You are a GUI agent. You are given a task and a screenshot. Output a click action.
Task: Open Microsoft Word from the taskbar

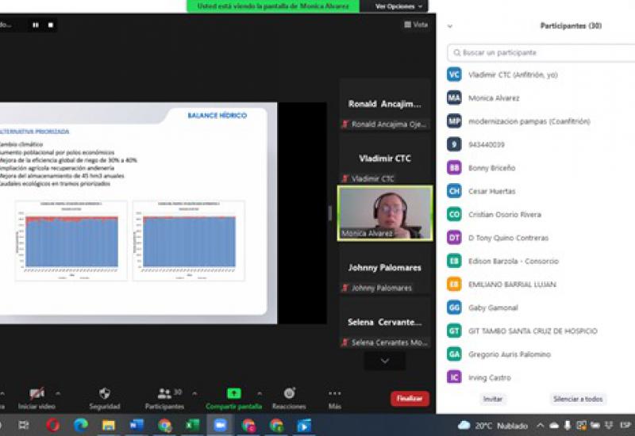[137, 426]
